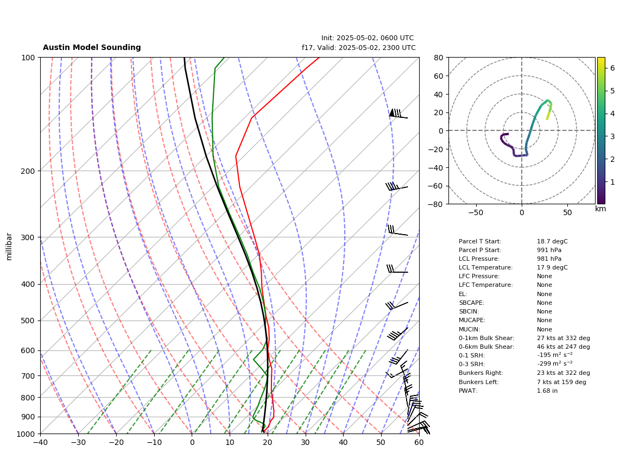The height and width of the screenshot is (452, 620).
Task: Click the PWAT 1.68 in value
Action: click(x=547, y=391)
